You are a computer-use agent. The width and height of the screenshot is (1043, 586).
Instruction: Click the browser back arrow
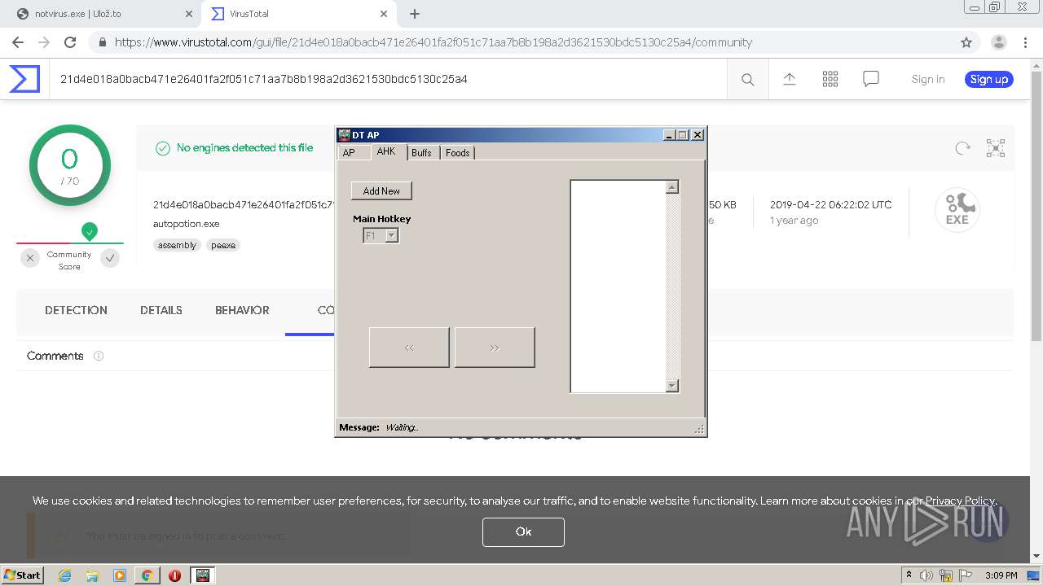[18, 42]
